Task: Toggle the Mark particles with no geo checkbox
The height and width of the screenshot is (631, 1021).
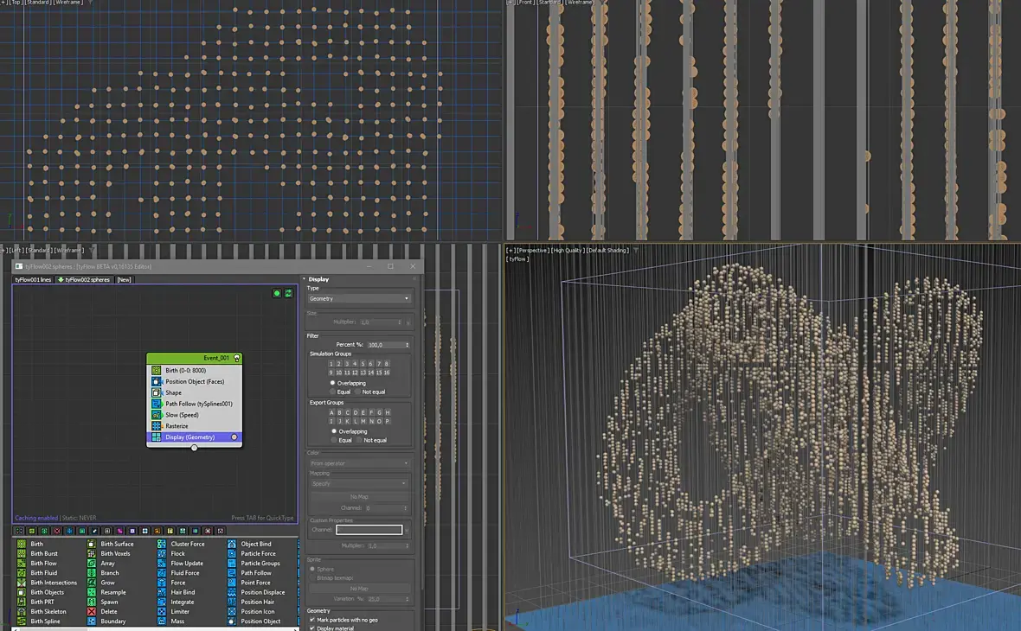Action: pos(311,620)
